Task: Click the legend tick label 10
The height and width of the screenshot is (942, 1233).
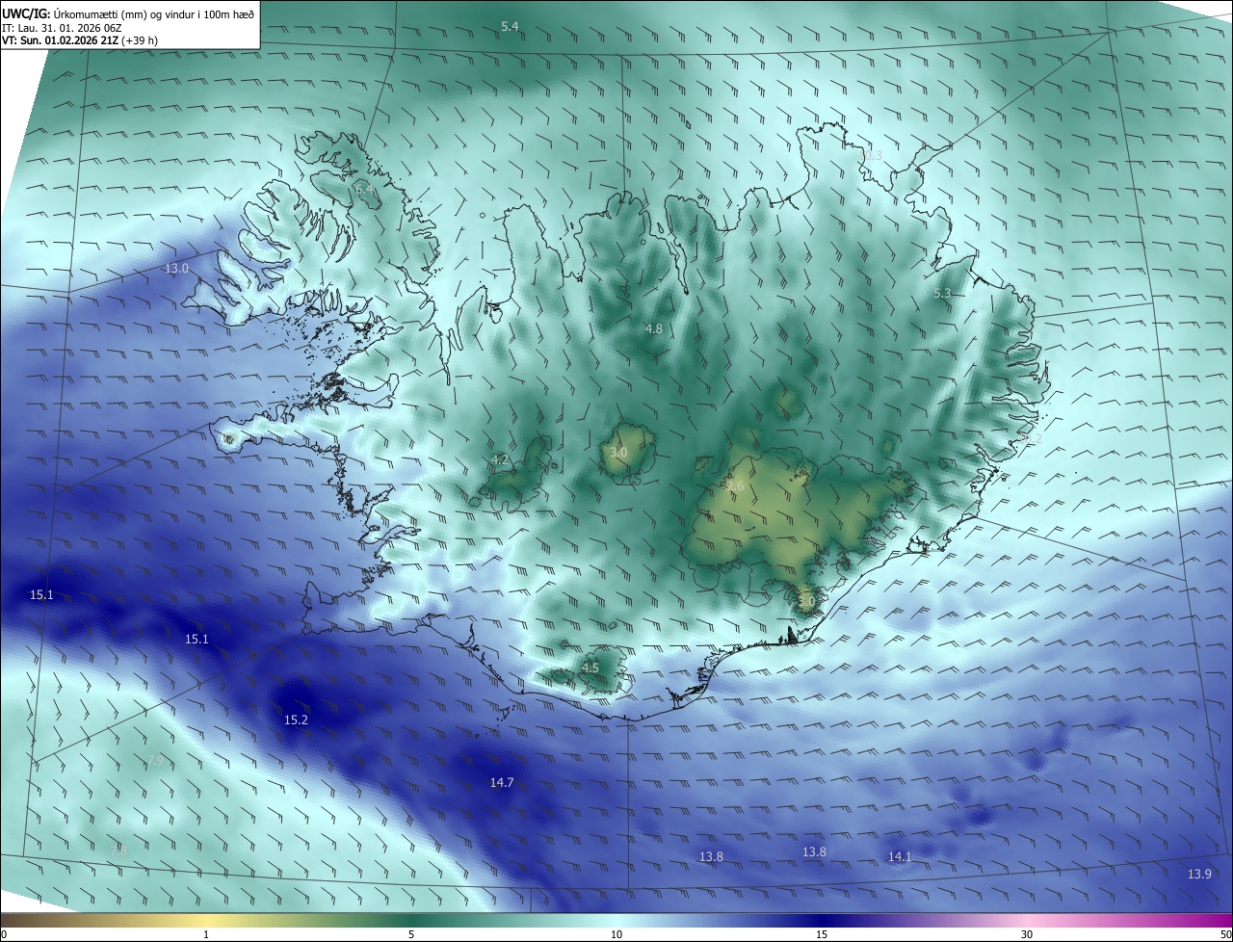Action: (616, 934)
